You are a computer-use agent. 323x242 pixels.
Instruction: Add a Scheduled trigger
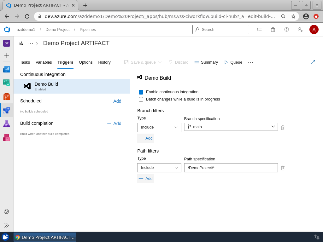[x=114, y=101]
